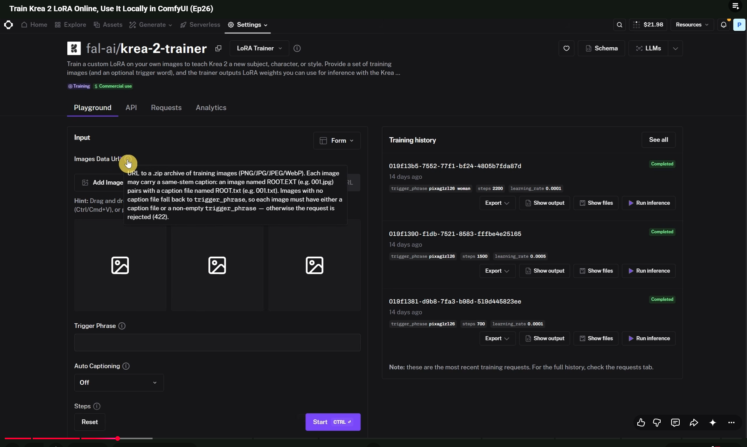747x447 pixels.
Task: Open the Generate dropdown menu
Action: pos(151,25)
